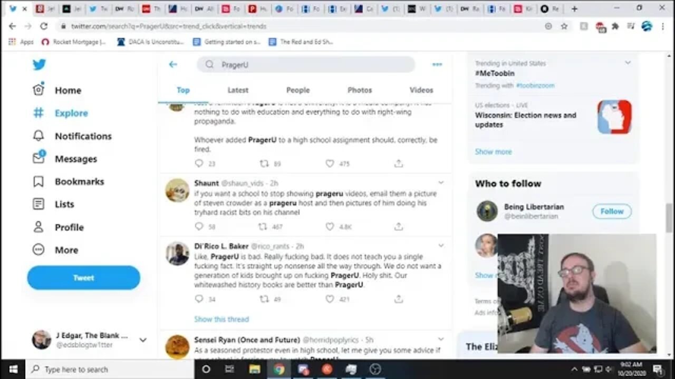Open tweet options chevron on Shaunt's tweet
Viewport: 675px width, 379px height.
tap(441, 183)
